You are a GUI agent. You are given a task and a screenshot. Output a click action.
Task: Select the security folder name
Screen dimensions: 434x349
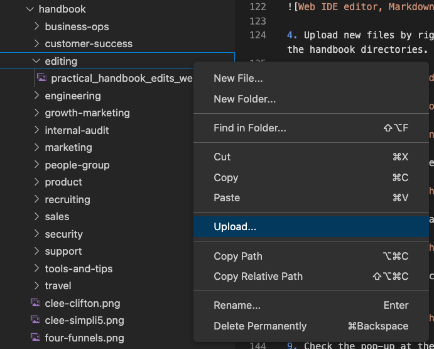click(64, 234)
